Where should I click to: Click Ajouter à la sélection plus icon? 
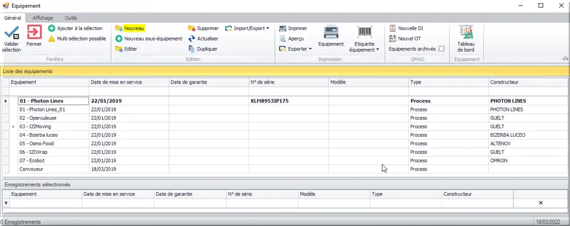coord(52,28)
